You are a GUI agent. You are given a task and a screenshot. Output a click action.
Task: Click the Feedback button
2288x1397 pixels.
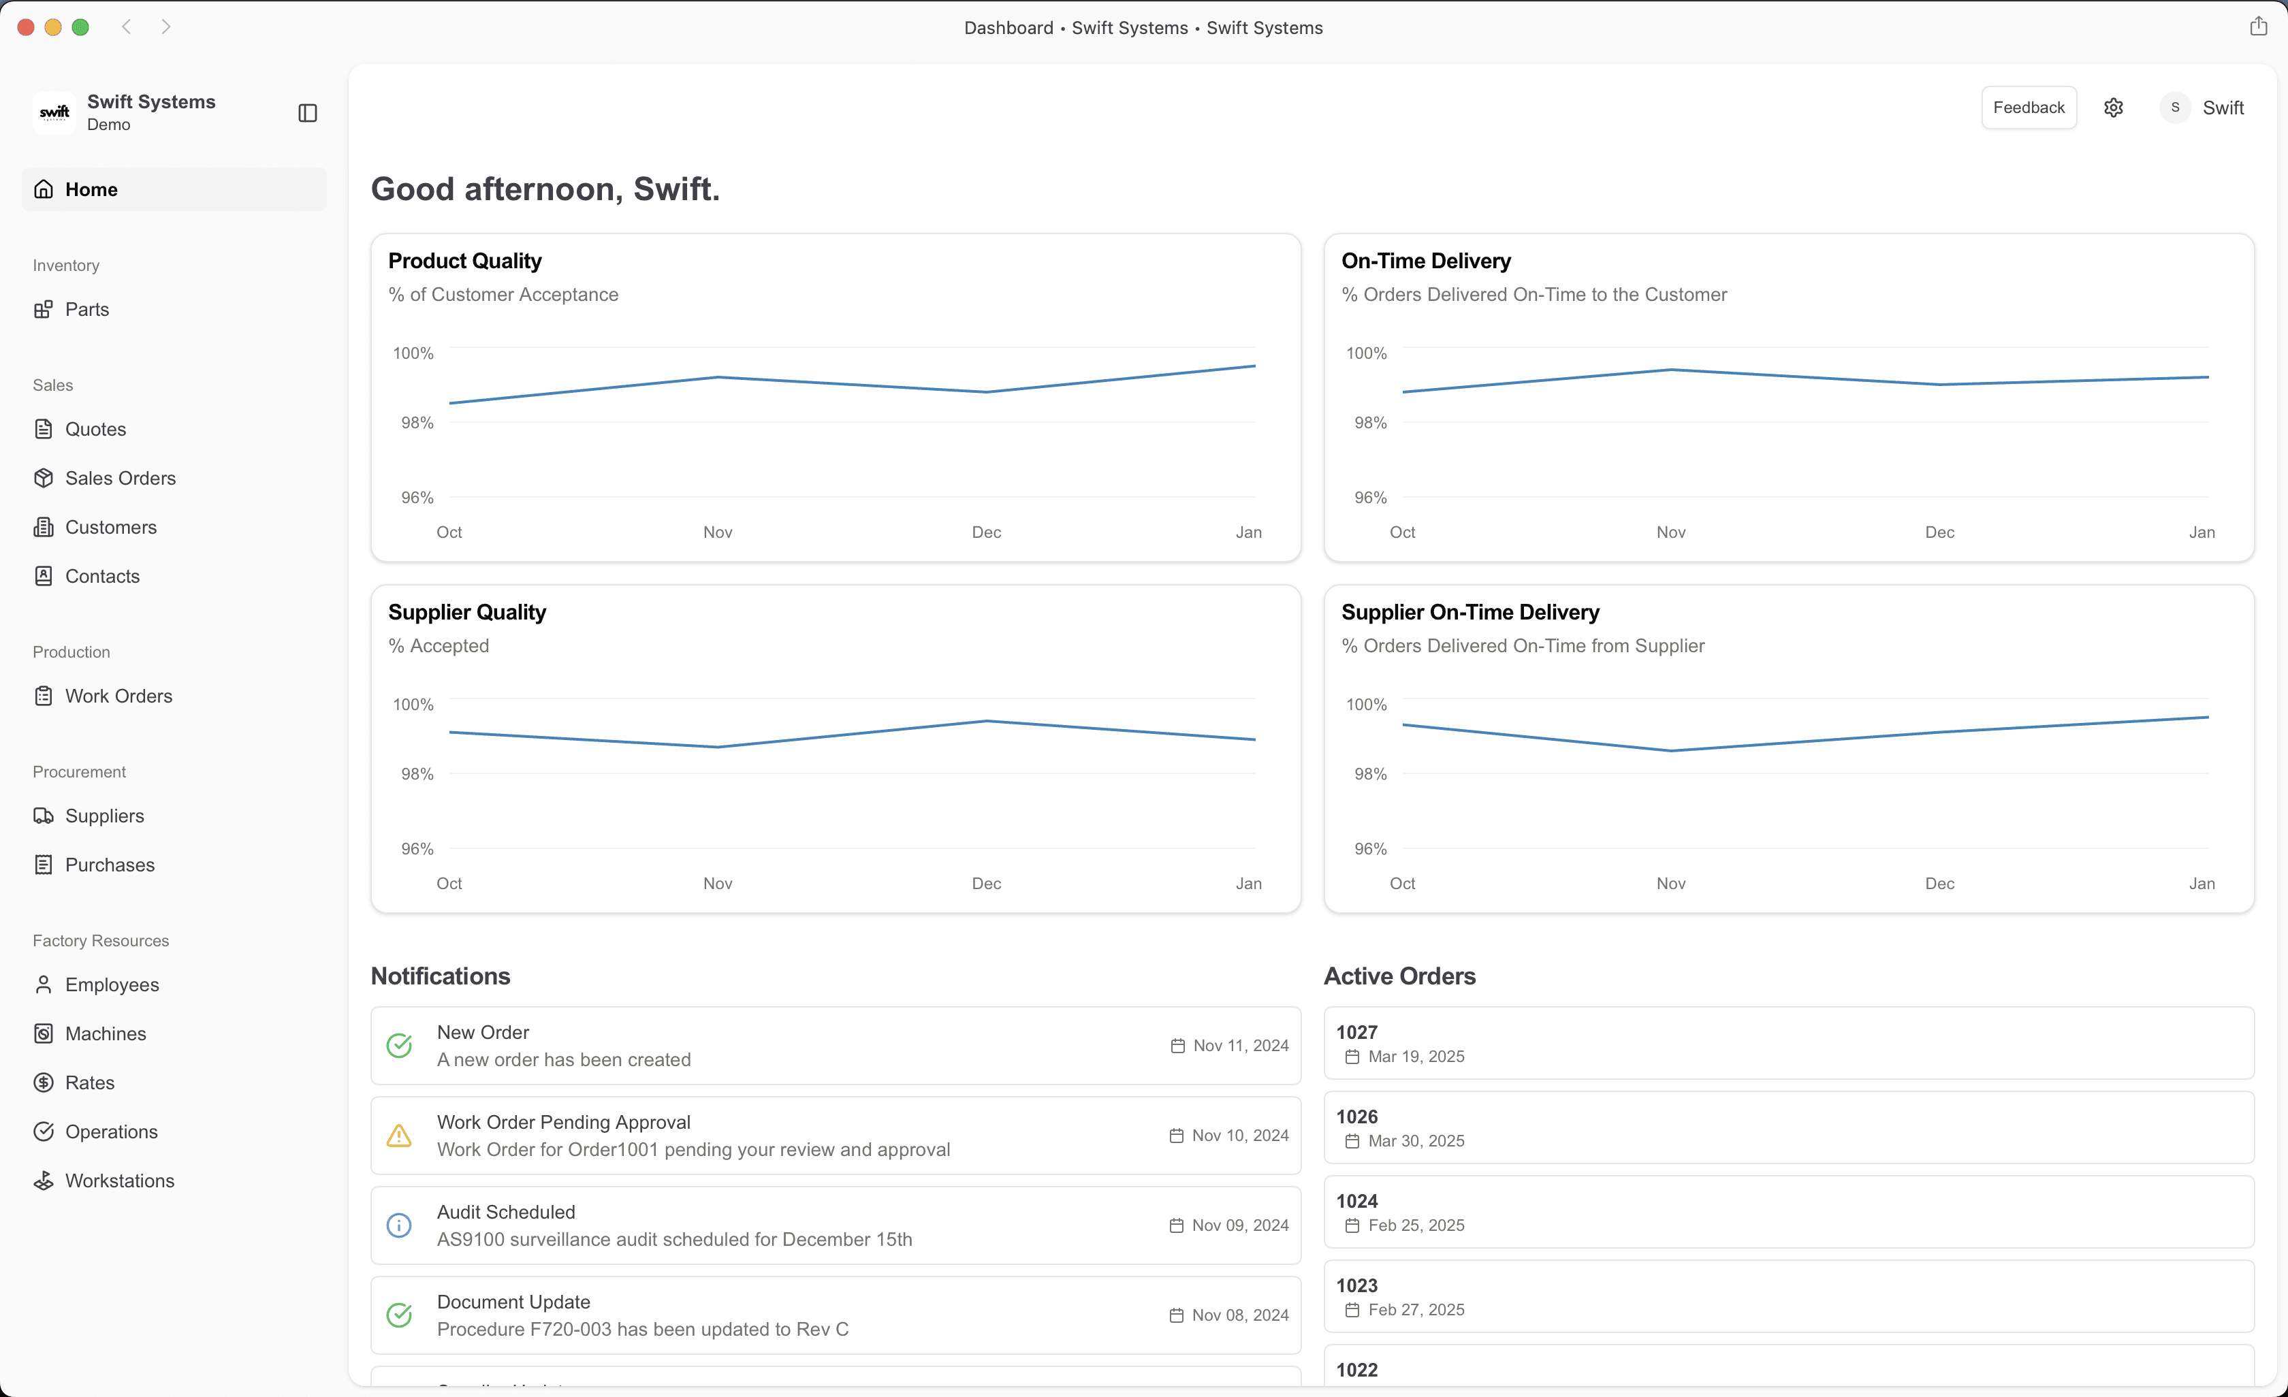[2028, 108]
